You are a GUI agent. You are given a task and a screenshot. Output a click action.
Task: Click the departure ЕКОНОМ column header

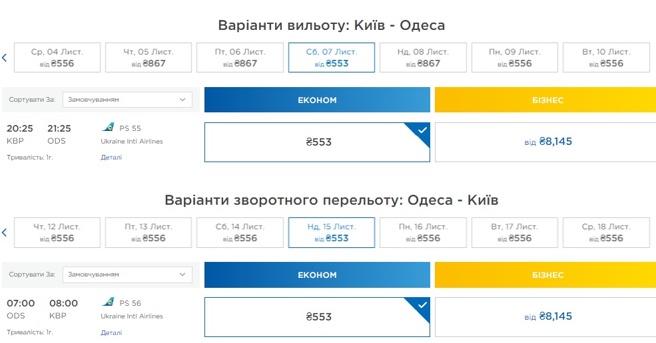click(x=317, y=100)
